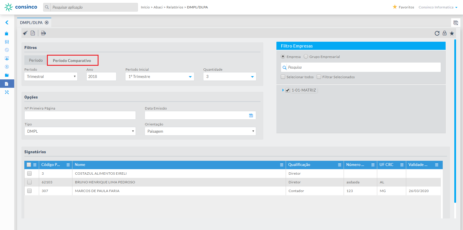The width and height of the screenshot is (463, 230).
Task: Open the circular at-sign sidebar icon
Action: pos(7,50)
